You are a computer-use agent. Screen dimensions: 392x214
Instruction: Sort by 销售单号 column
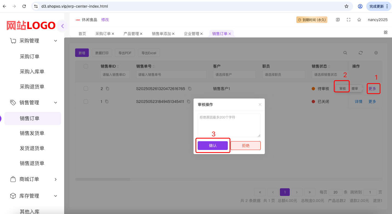[154, 66]
